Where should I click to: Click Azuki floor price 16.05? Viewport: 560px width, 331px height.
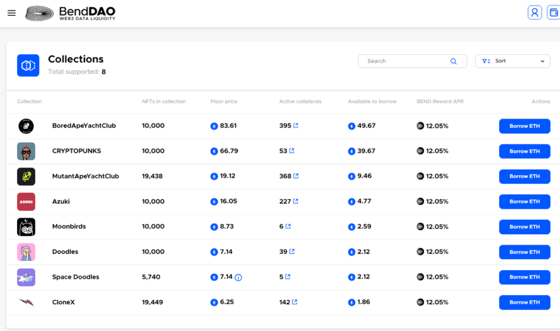pyautogui.click(x=229, y=201)
